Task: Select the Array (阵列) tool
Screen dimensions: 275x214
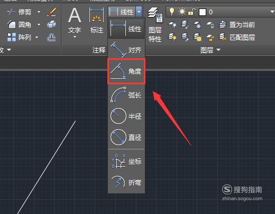Action: click(x=19, y=37)
